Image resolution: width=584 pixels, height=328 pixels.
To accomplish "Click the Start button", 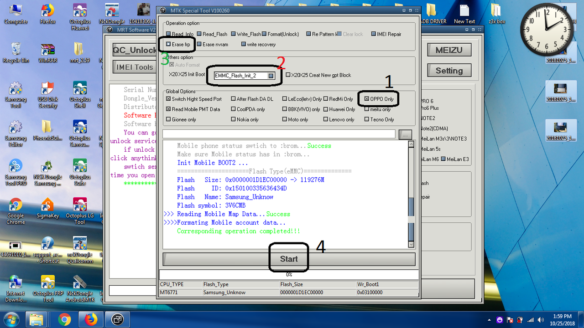I will pyautogui.click(x=289, y=259).
